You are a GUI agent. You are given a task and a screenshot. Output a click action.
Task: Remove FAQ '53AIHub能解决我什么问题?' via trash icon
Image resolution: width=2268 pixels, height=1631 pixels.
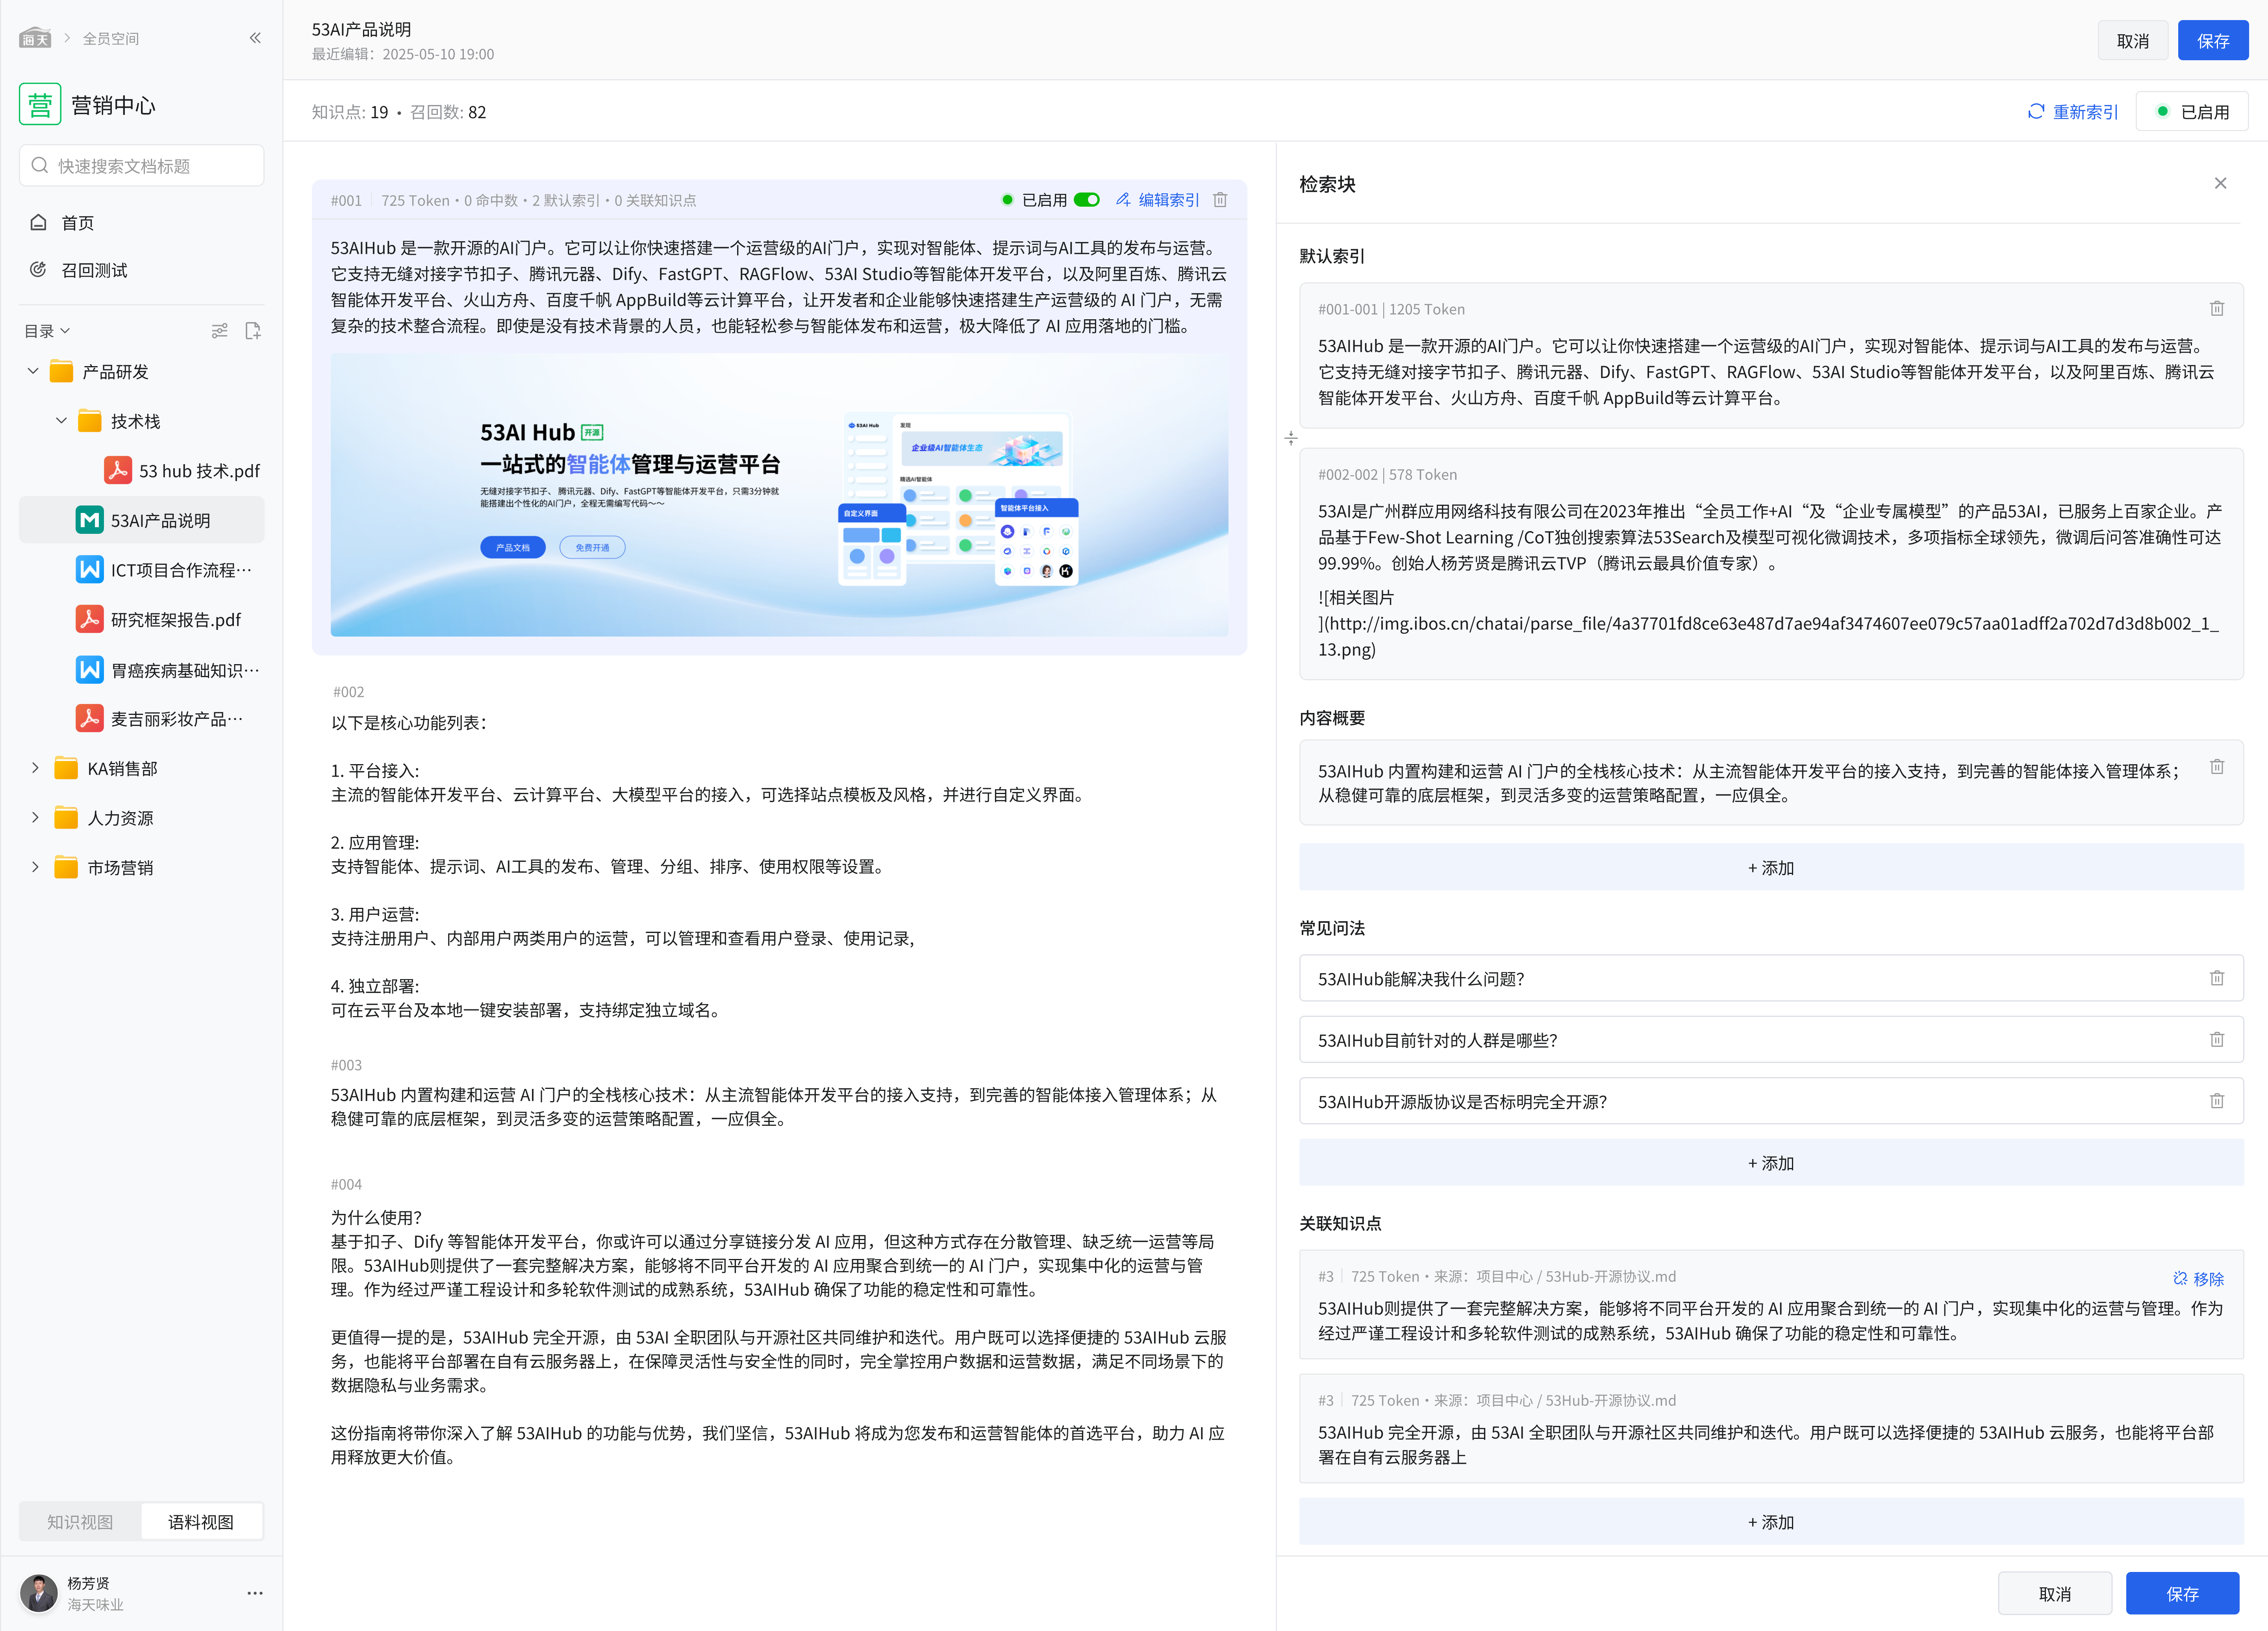pos(2216,978)
